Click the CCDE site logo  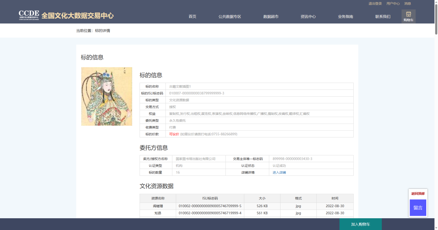click(29, 15)
